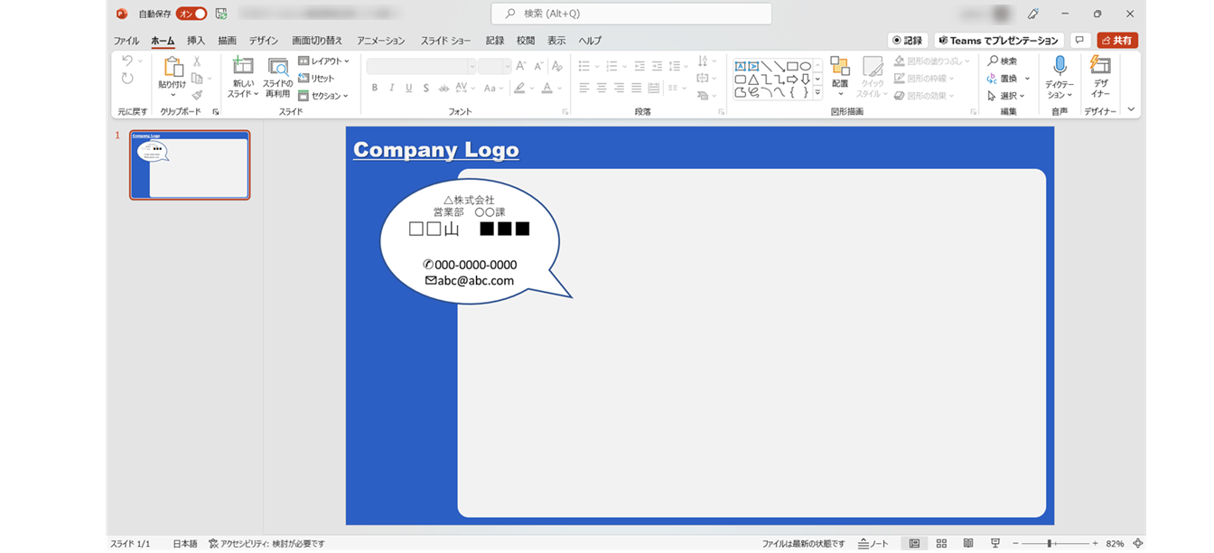Switch to the Animations (アニメーション) tab
The width and height of the screenshot is (1214, 553).
click(380, 41)
